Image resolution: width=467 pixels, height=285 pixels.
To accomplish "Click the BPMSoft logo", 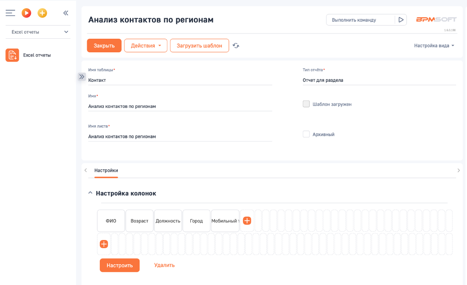I will 436,19.
